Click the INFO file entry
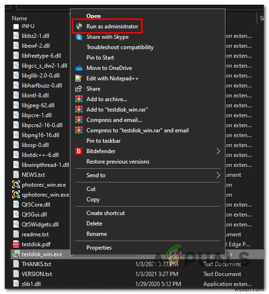269x294 pixels. pos(28,26)
